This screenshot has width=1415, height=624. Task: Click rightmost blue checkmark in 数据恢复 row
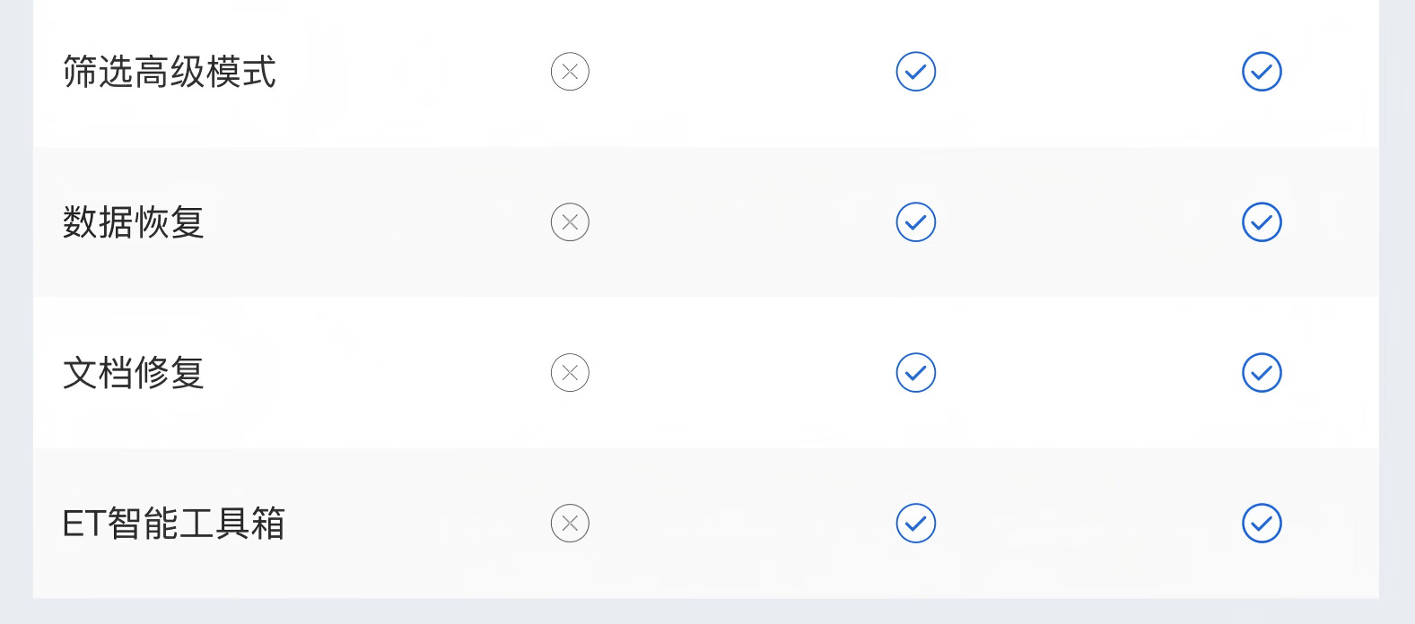click(1262, 222)
